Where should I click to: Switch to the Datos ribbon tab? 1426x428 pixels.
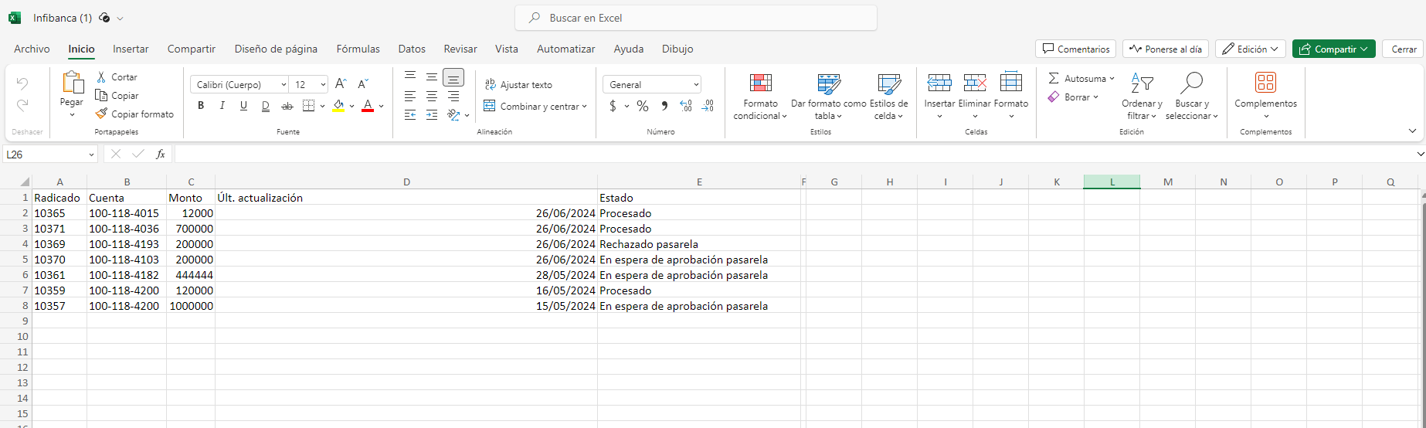[x=412, y=49]
